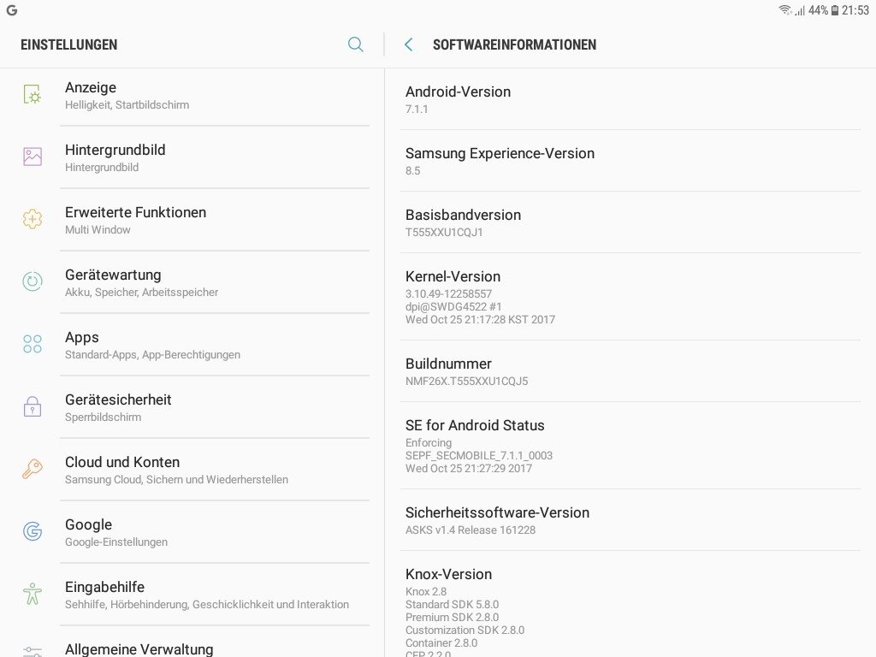Tap the Google G settings icon
876x657 pixels.
tap(33, 531)
